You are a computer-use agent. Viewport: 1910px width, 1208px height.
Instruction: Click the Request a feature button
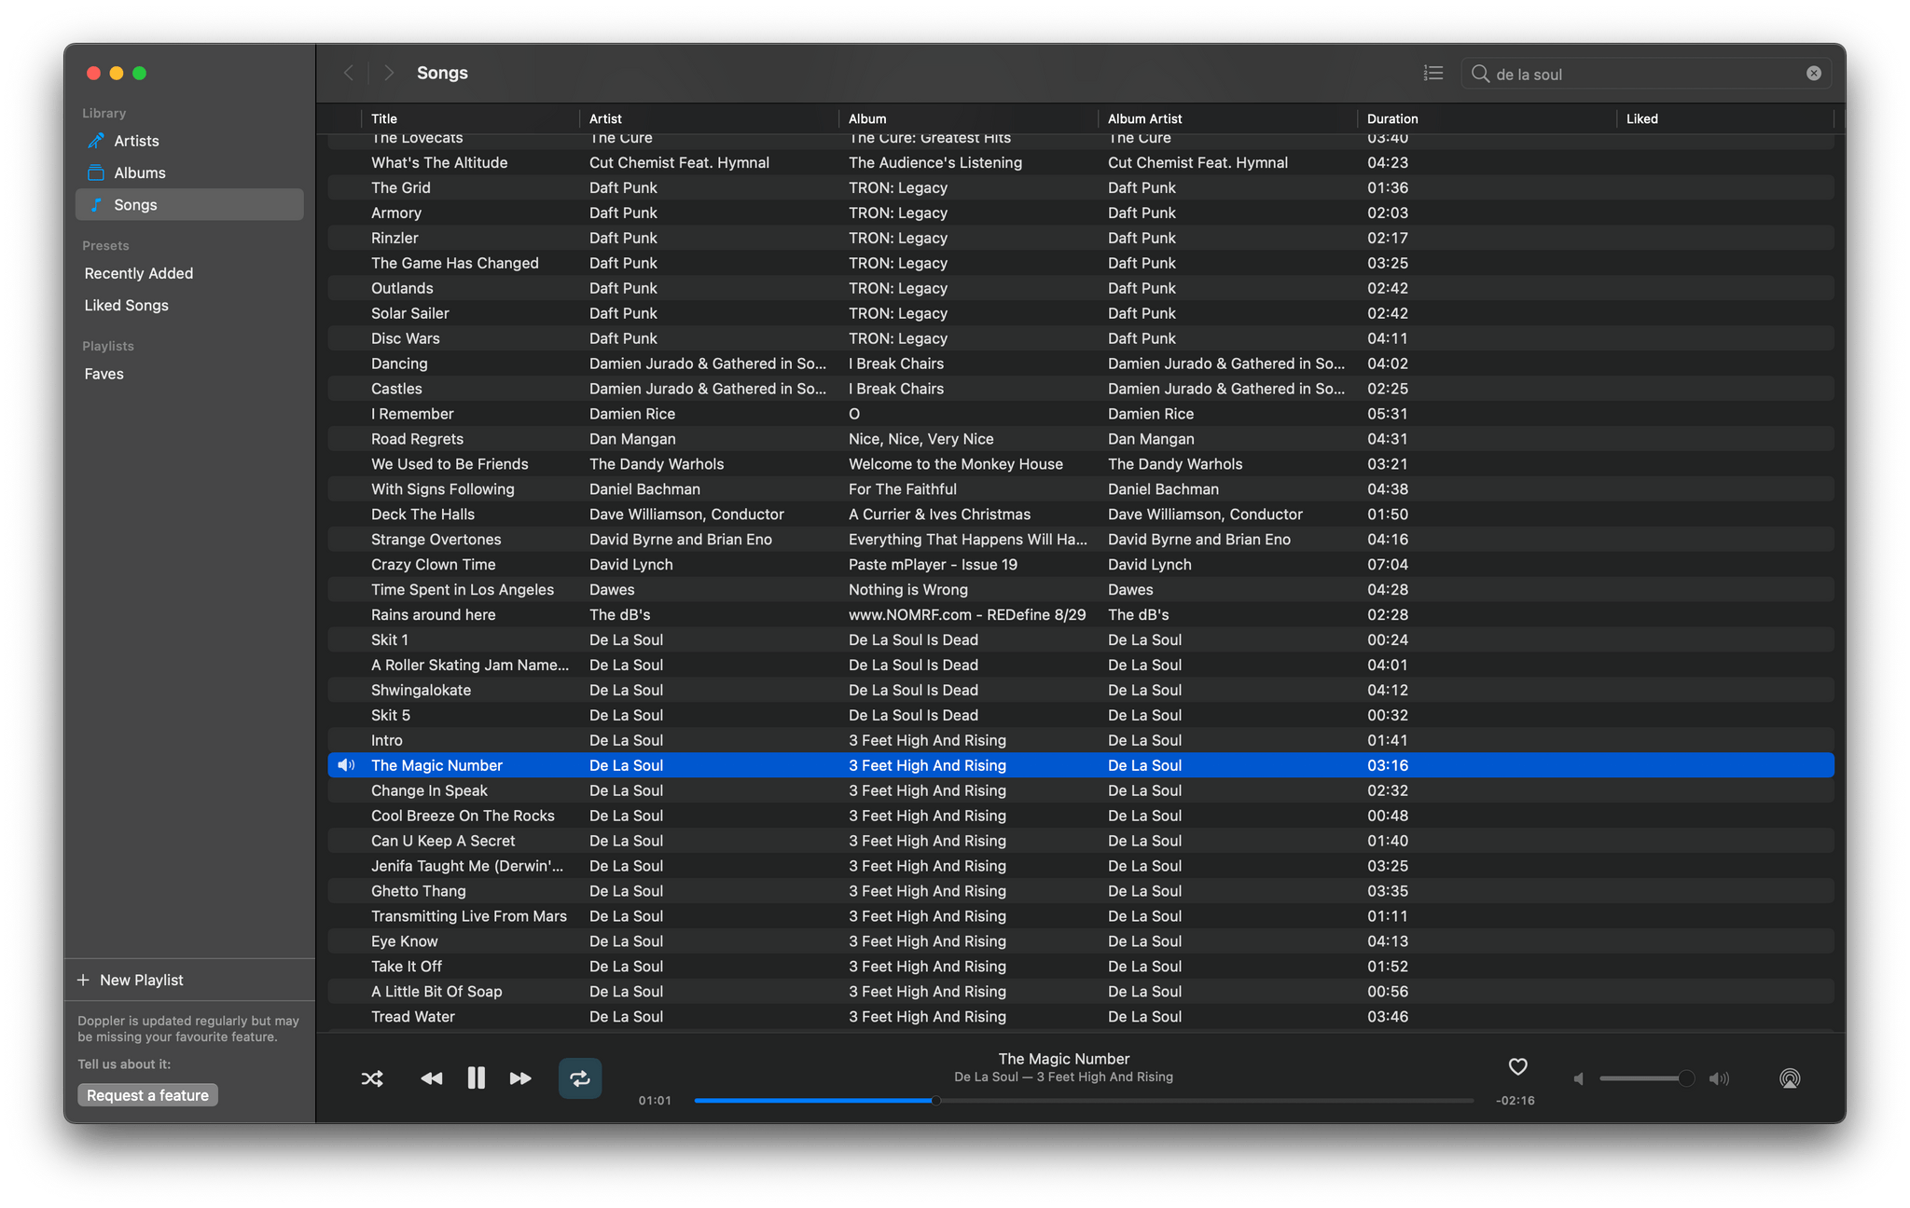coord(146,1092)
